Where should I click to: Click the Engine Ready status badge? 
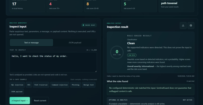(89, 25)
